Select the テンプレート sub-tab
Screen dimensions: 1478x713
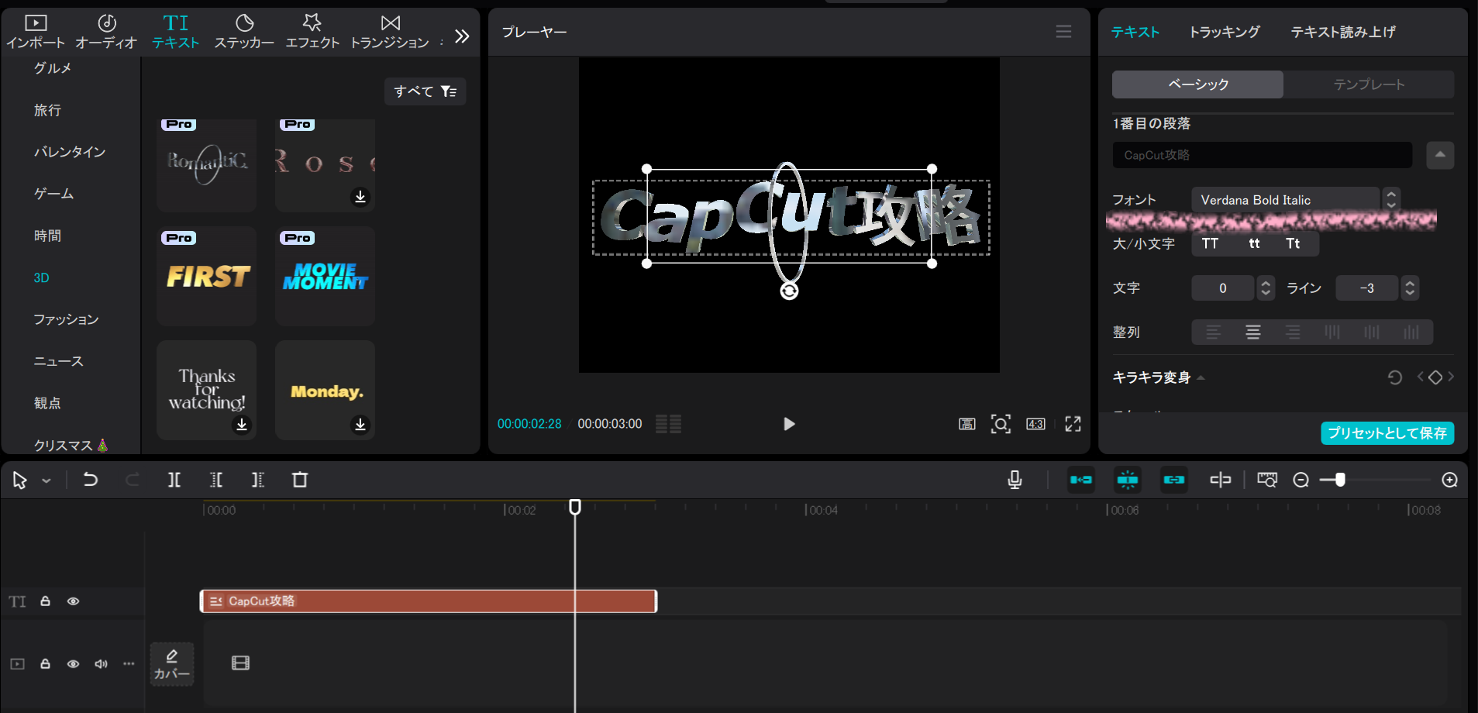(1369, 84)
